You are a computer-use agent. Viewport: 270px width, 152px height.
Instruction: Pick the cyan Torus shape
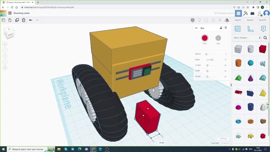coord(238,122)
